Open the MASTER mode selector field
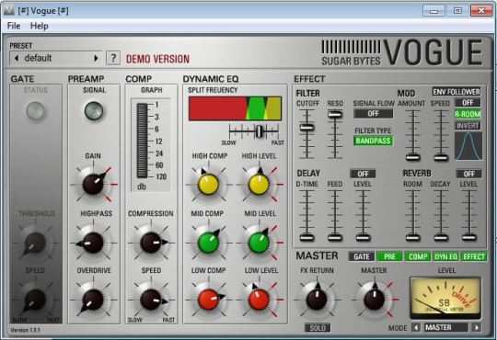 446,327
